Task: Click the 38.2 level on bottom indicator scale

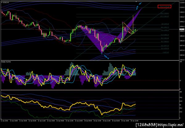Action: tap(181, 108)
